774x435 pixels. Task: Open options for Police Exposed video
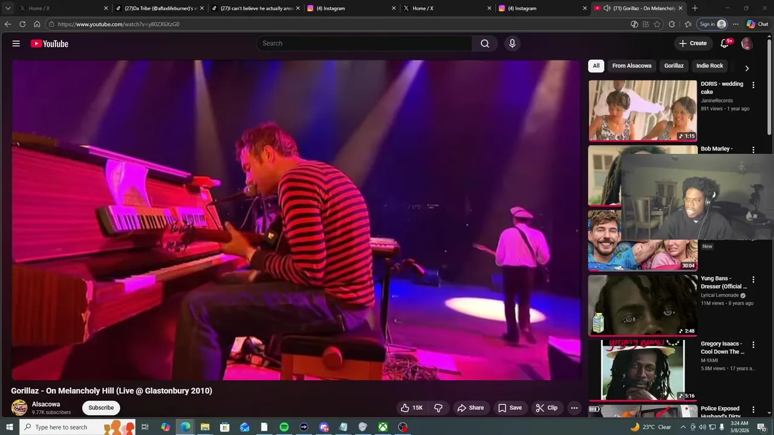(x=753, y=410)
